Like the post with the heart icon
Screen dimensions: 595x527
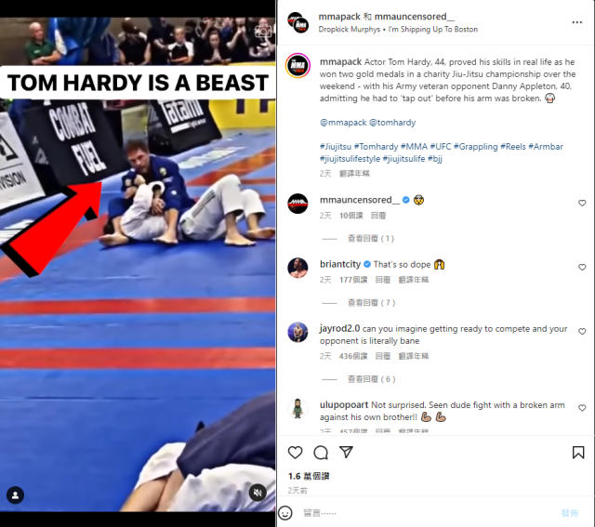295,453
